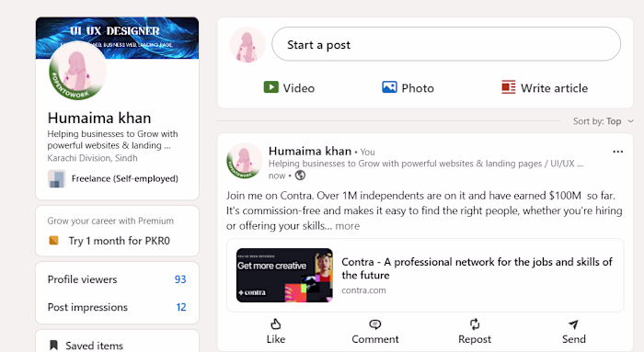This screenshot has height=352, width=644.
Task: Like the Contra post
Action: (x=276, y=332)
